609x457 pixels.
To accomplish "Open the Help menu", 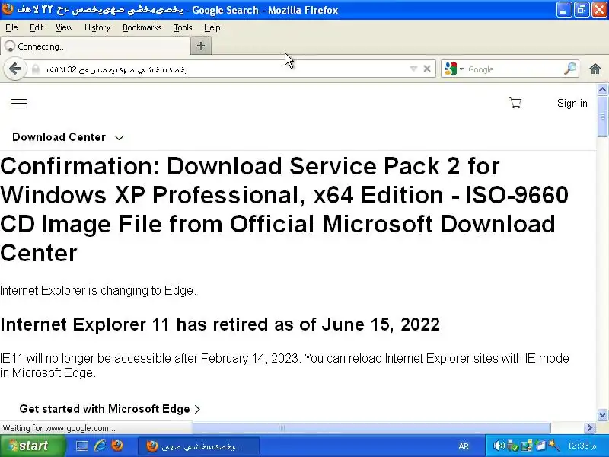I will coord(212,27).
